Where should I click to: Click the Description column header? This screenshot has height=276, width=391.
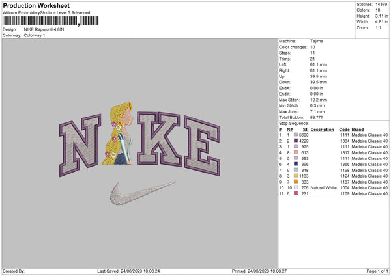pos(322,130)
